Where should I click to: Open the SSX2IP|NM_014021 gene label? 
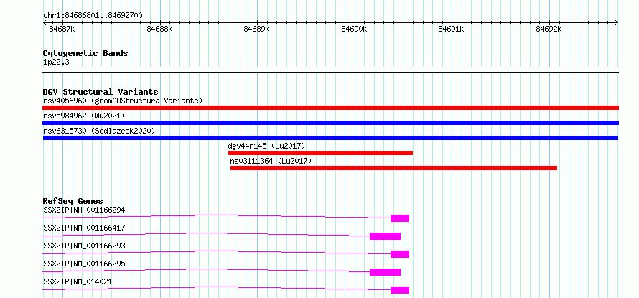pyautogui.click(x=78, y=281)
